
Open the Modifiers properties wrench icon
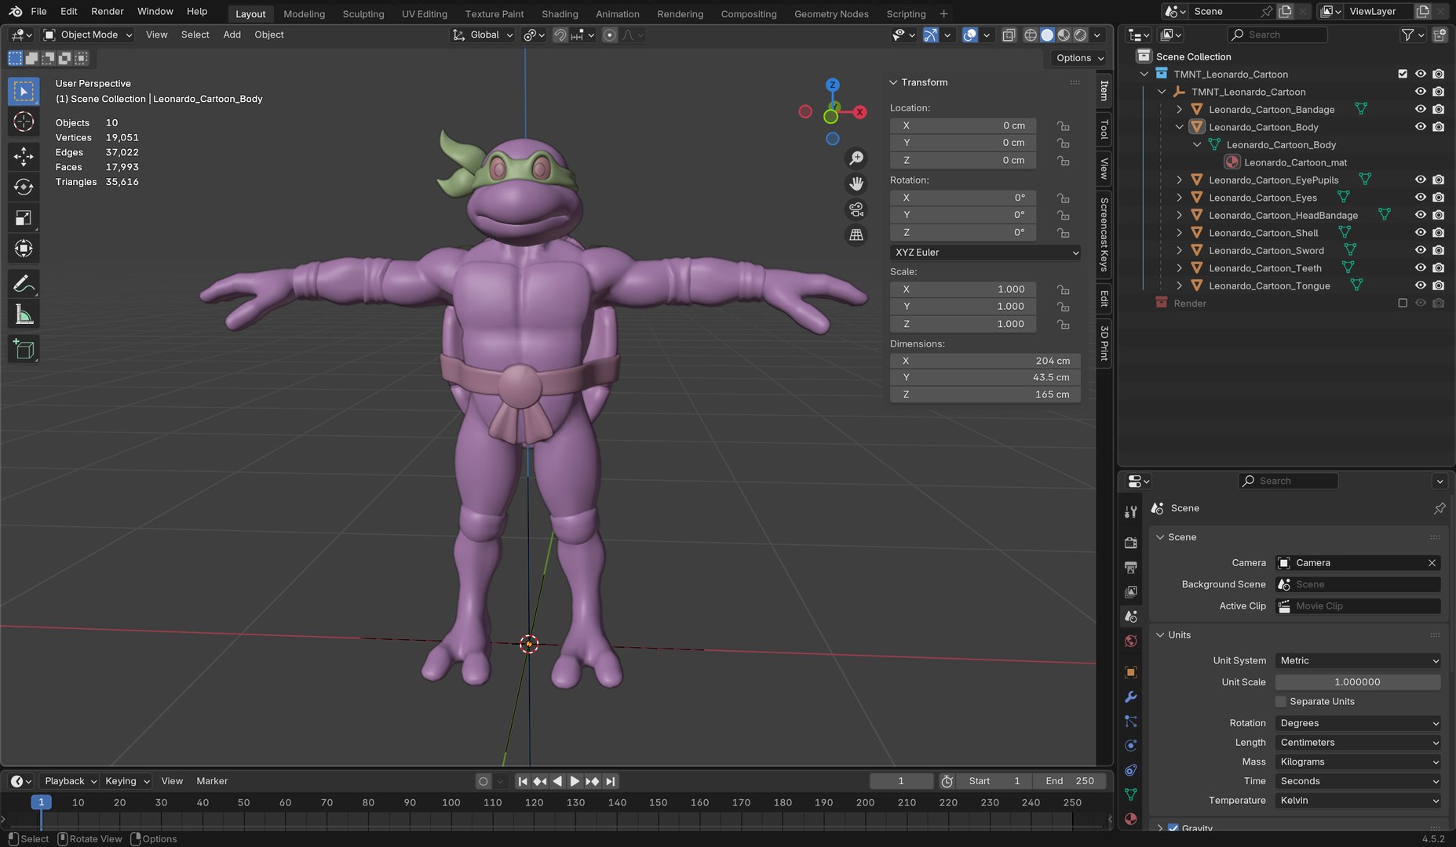(1130, 696)
